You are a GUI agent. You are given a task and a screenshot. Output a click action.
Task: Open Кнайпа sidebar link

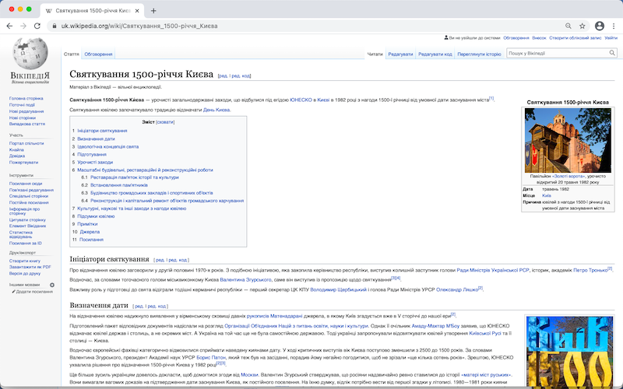pyautogui.click(x=16, y=149)
